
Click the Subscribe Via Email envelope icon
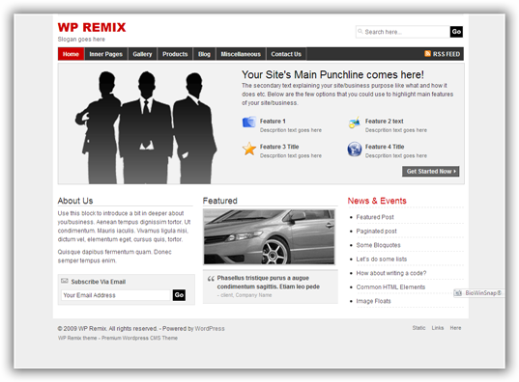[64, 281]
